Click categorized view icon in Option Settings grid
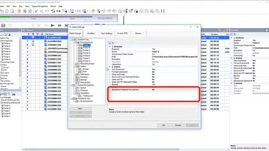This screenshot has width=269, height=151. 110,43
